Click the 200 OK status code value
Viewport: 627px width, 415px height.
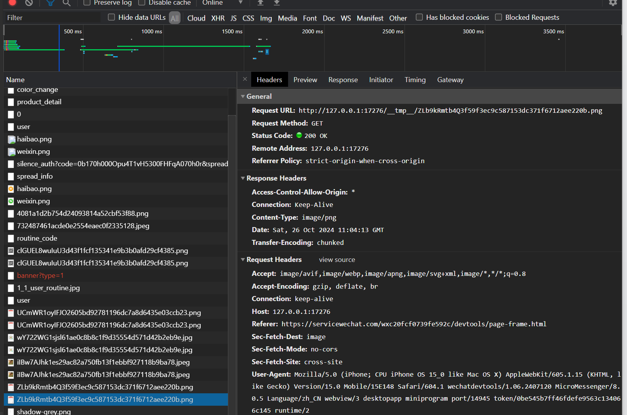tap(316, 136)
